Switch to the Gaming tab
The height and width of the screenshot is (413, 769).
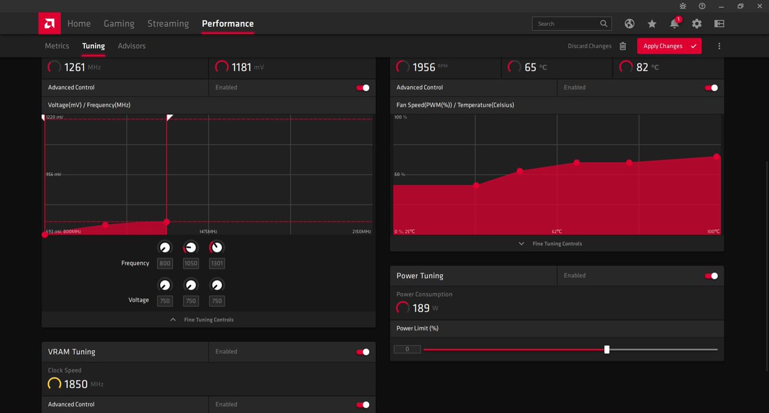pyautogui.click(x=119, y=24)
